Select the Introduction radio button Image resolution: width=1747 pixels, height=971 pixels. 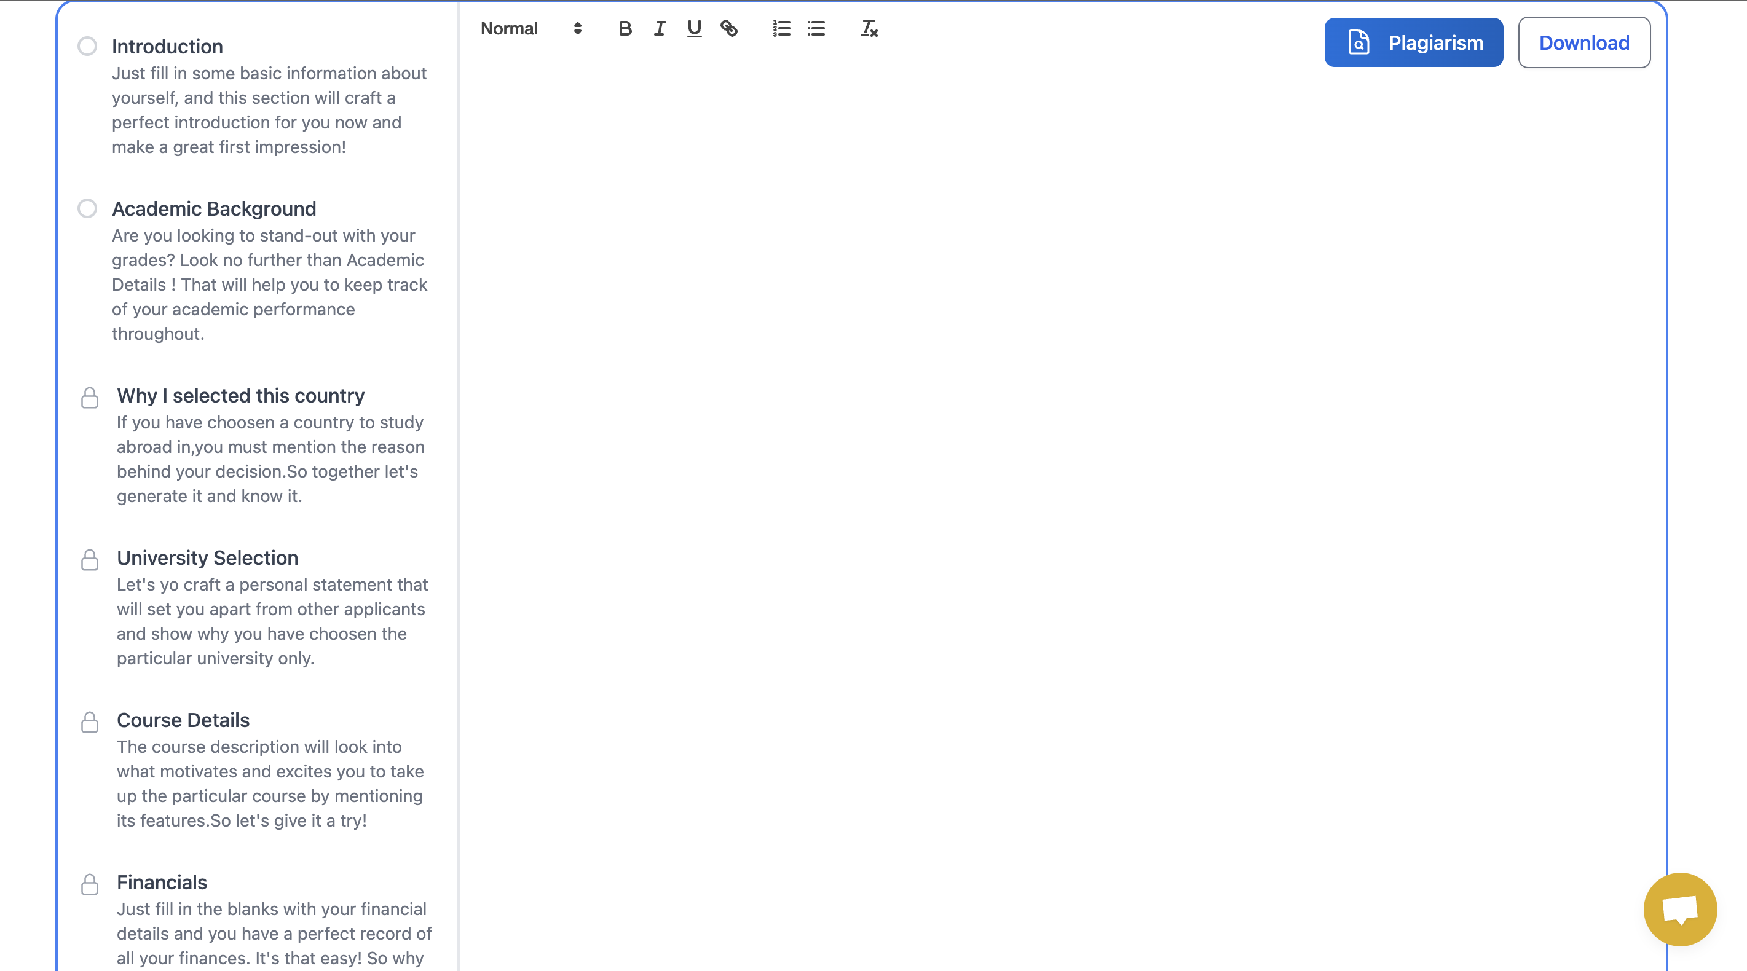pos(87,46)
